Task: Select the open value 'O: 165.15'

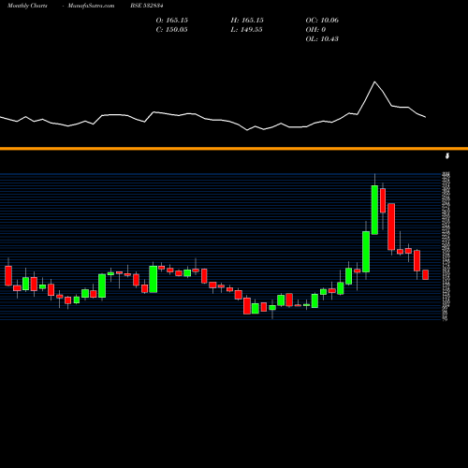Action: tap(172, 21)
